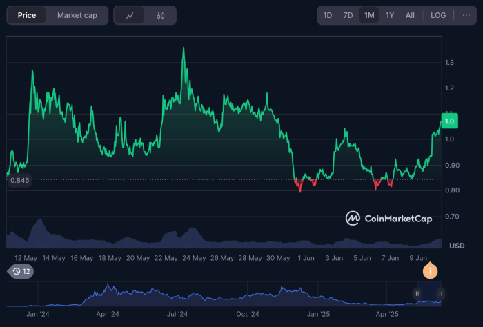Set time range to 7D
This screenshot has height=327, width=483.
coord(348,15)
